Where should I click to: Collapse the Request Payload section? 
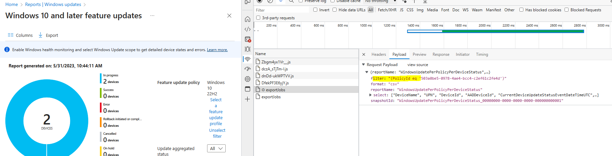pyautogui.click(x=363, y=65)
